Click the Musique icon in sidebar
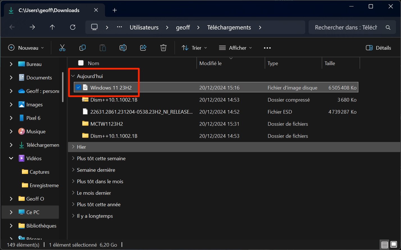 coord(22,131)
